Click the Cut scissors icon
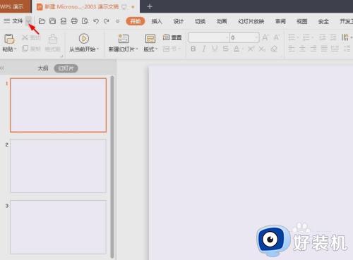The height and width of the screenshot is (260, 353). [25, 37]
